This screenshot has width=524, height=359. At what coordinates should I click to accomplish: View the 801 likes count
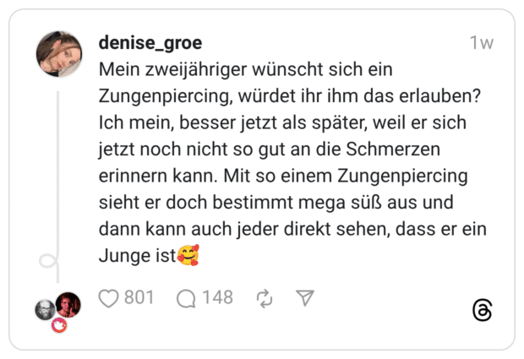(x=139, y=298)
